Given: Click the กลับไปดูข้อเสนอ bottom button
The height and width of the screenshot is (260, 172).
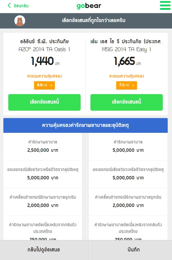Looking at the screenshot, I should (x=44, y=250).
